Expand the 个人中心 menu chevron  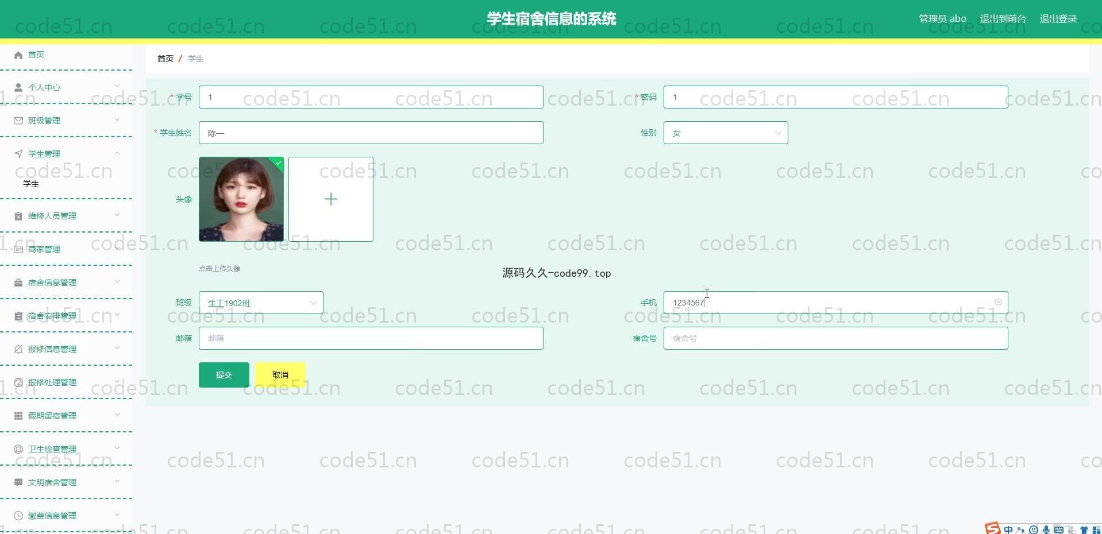pyautogui.click(x=117, y=86)
